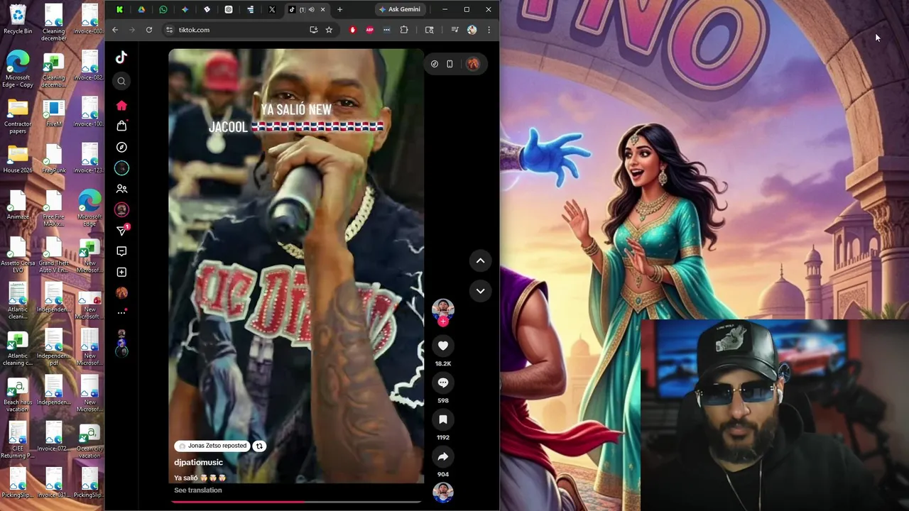Open the media controls toolbar icon

point(454,30)
